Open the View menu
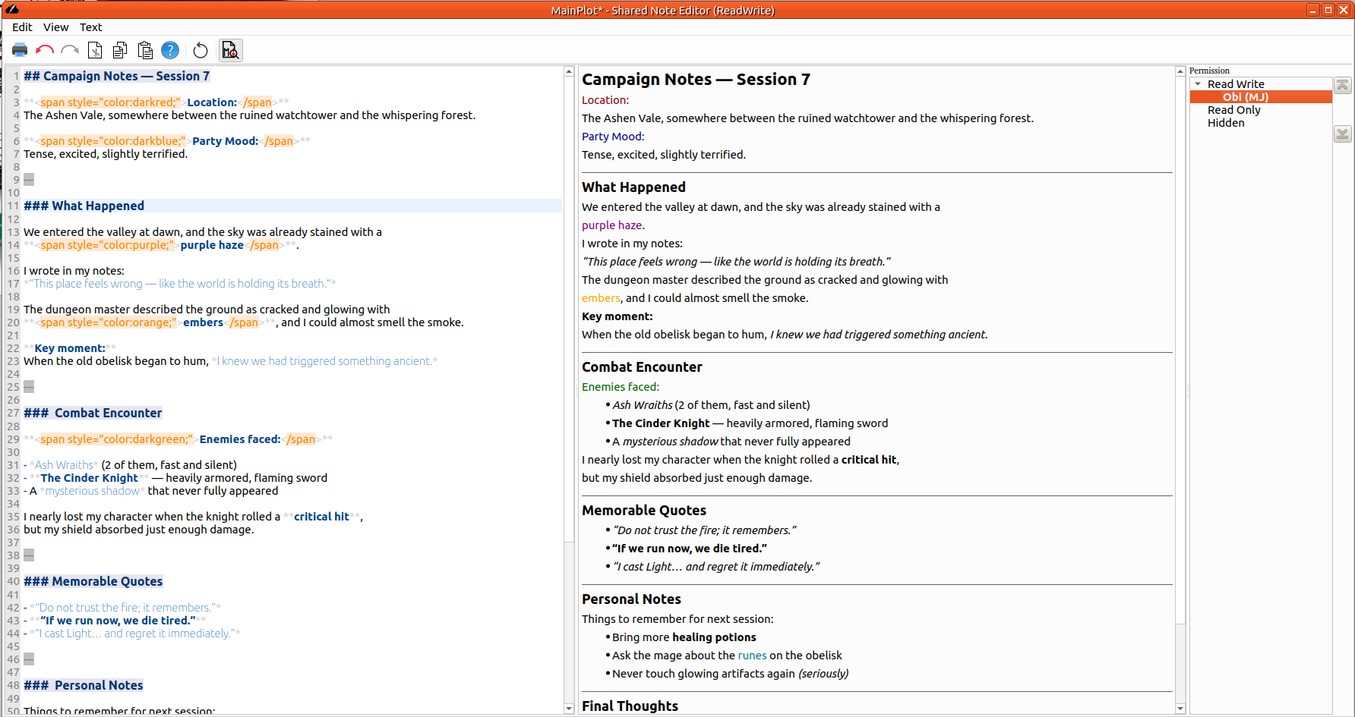 click(55, 27)
